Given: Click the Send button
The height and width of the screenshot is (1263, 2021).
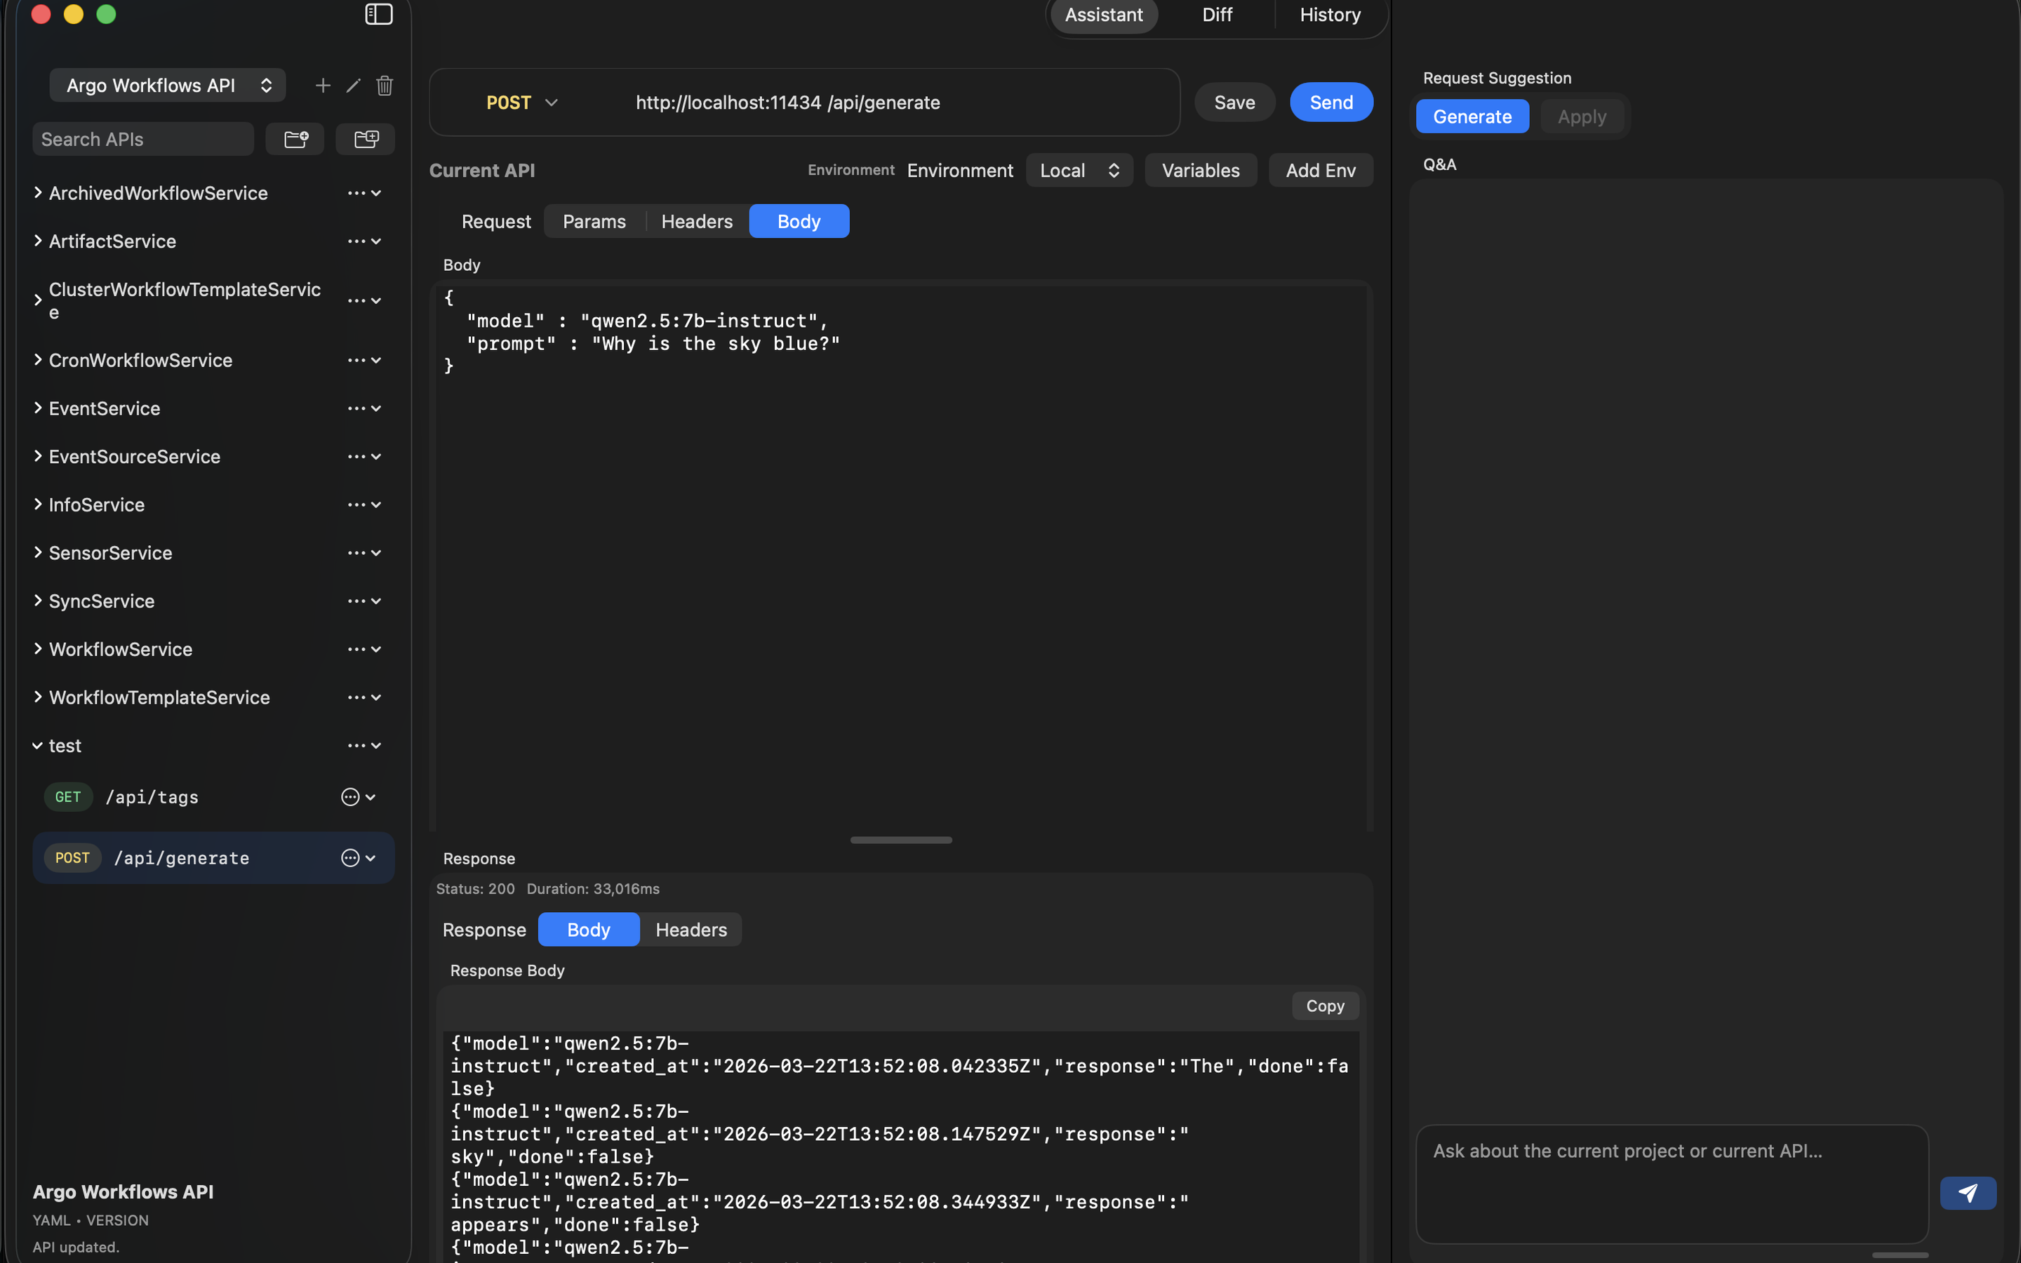Looking at the screenshot, I should (1330, 101).
